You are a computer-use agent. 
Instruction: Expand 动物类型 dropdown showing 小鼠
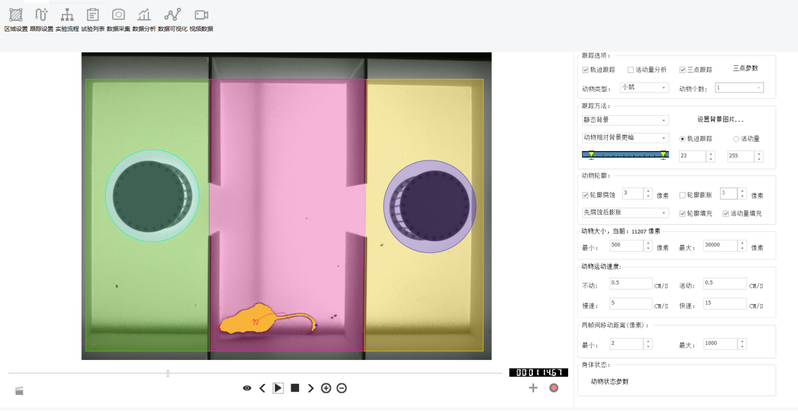click(644, 87)
